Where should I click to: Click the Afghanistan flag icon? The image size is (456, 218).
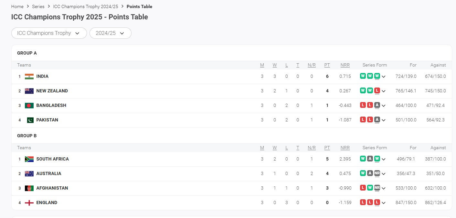(29, 188)
